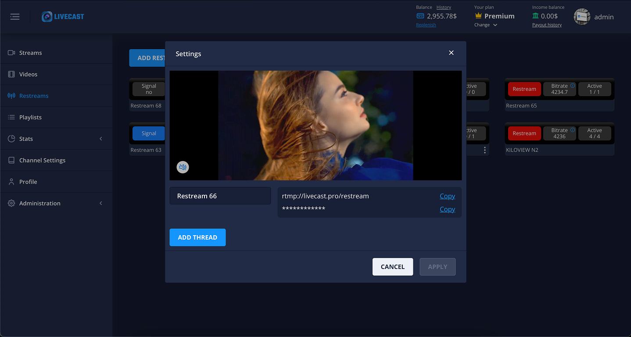
Task: Click the Bitrate info icon on Restream 65
Action: click(x=572, y=86)
